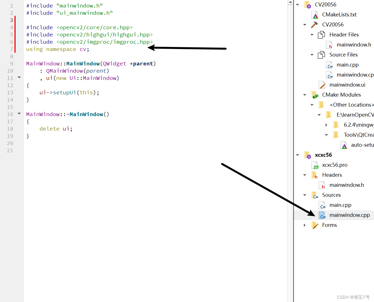Place cursor on 'using namespace cv;' line
The height and width of the screenshot is (302, 374).
point(58,49)
